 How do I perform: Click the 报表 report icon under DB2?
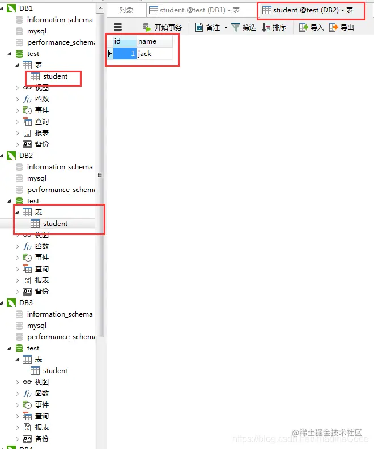(x=27, y=280)
